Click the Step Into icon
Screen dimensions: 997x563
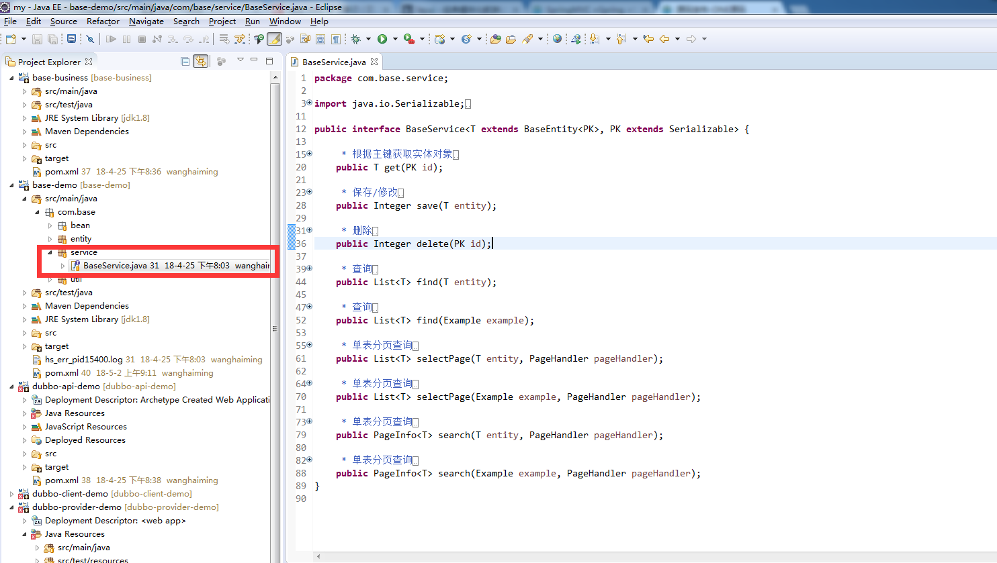(173, 39)
